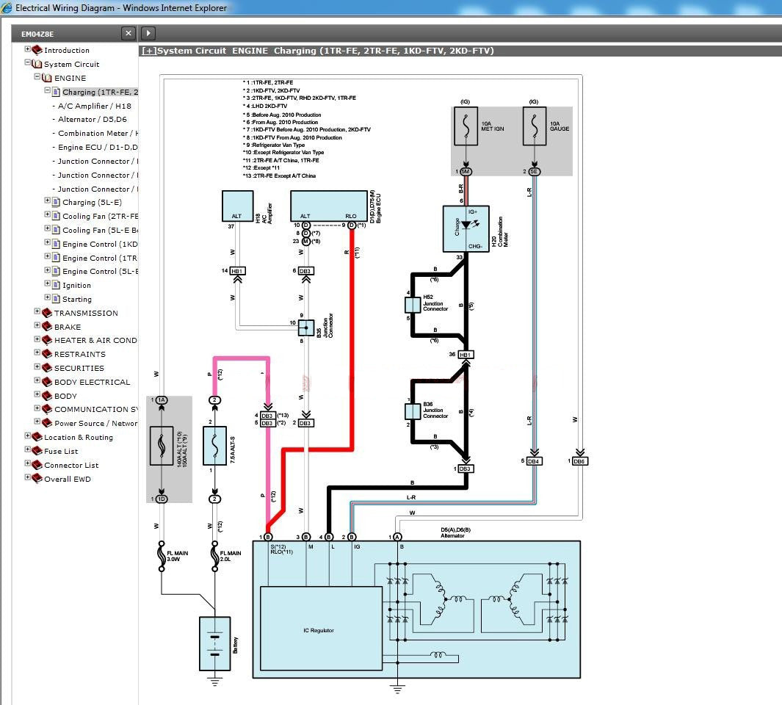Expand the Charging (5L-E) node
Viewport: 782px width, 705px height.
48,200
